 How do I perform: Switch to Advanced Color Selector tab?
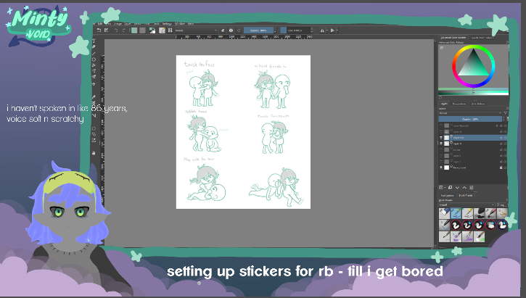(453, 38)
